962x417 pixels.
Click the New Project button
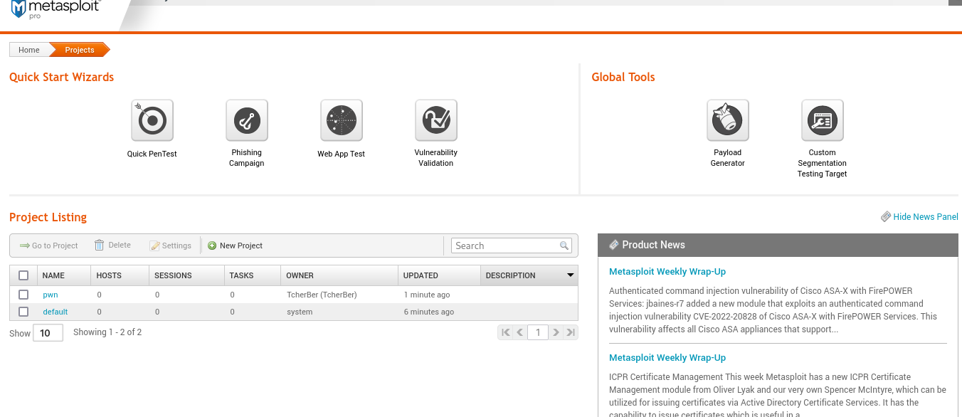(235, 246)
